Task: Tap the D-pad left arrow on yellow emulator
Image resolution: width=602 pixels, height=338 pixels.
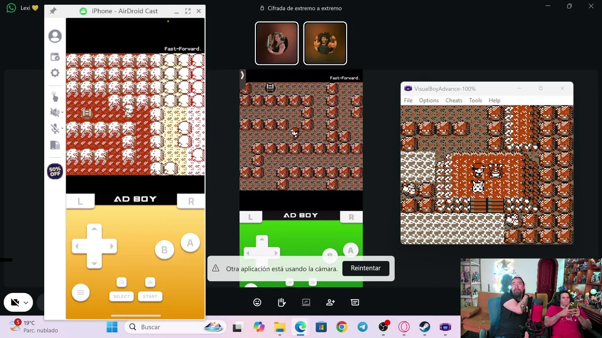Action: pyautogui.click(x=78, y=246)
